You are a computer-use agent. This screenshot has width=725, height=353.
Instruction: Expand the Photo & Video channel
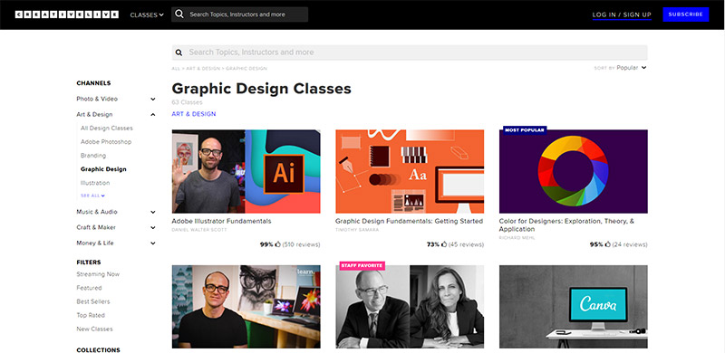click(x=153, y=99)
